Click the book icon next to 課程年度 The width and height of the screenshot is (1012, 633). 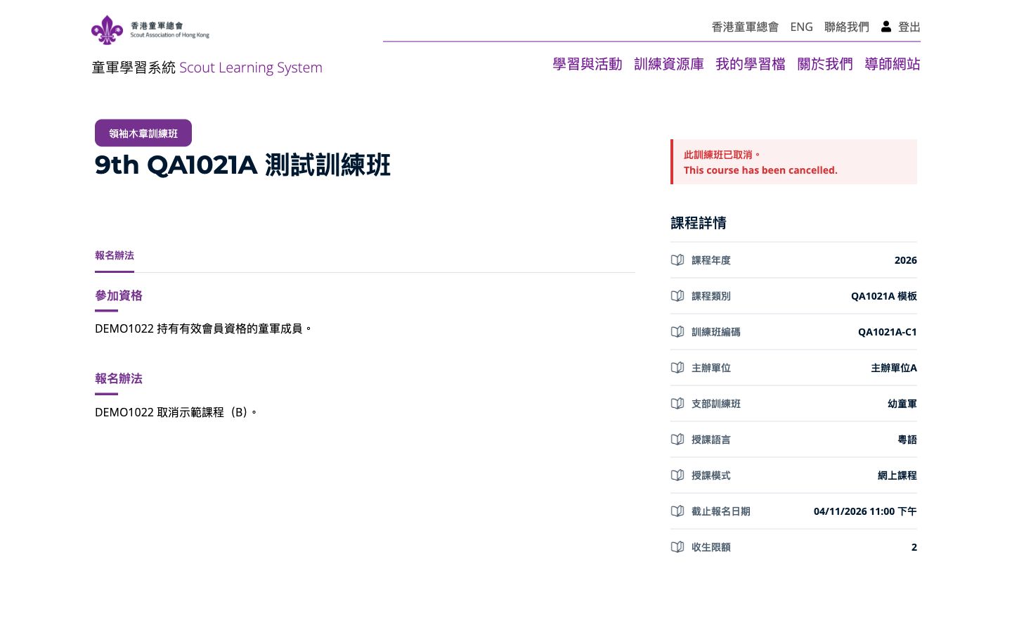pos(677,260)
